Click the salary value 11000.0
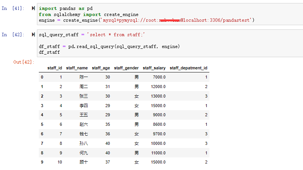 pos(158,153)
